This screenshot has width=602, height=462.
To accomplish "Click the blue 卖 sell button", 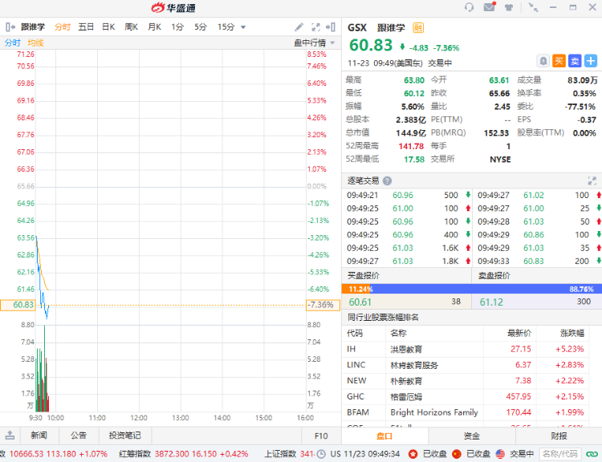I will point(575,60).
